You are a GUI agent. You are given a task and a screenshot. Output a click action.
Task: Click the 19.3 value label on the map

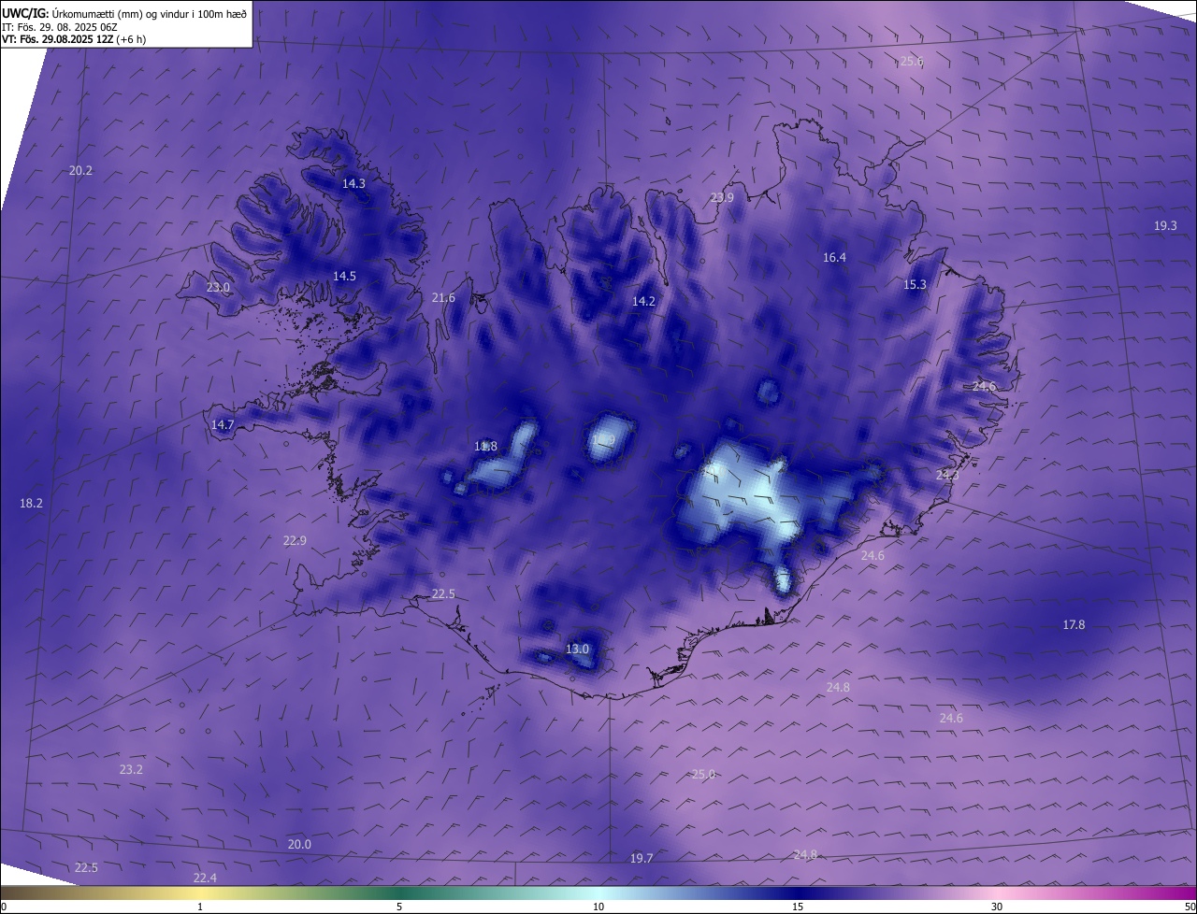coord(1165,226)
